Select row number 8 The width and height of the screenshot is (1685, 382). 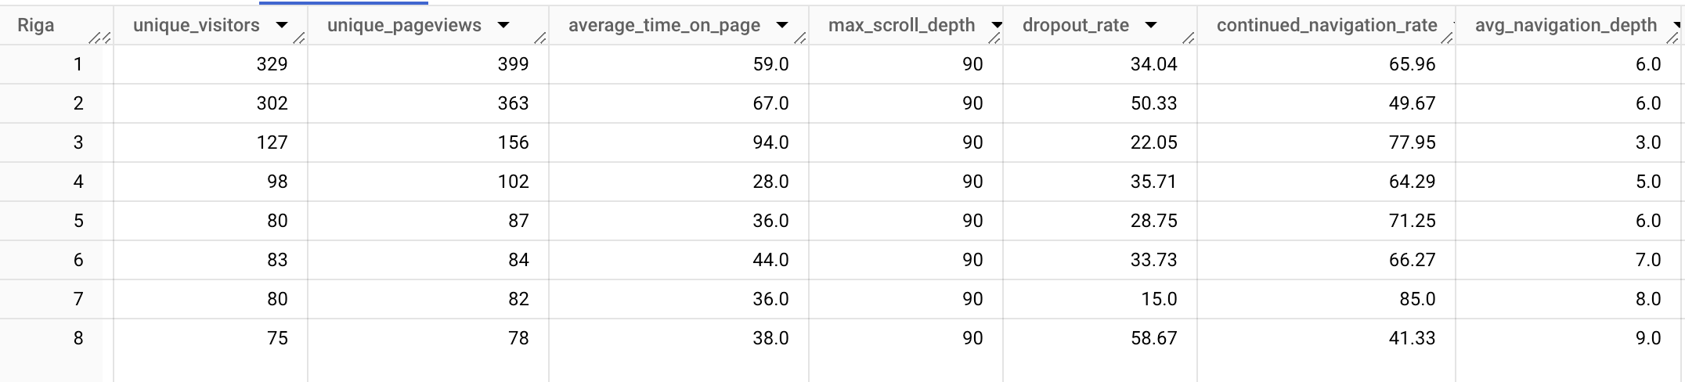point(78,338)
